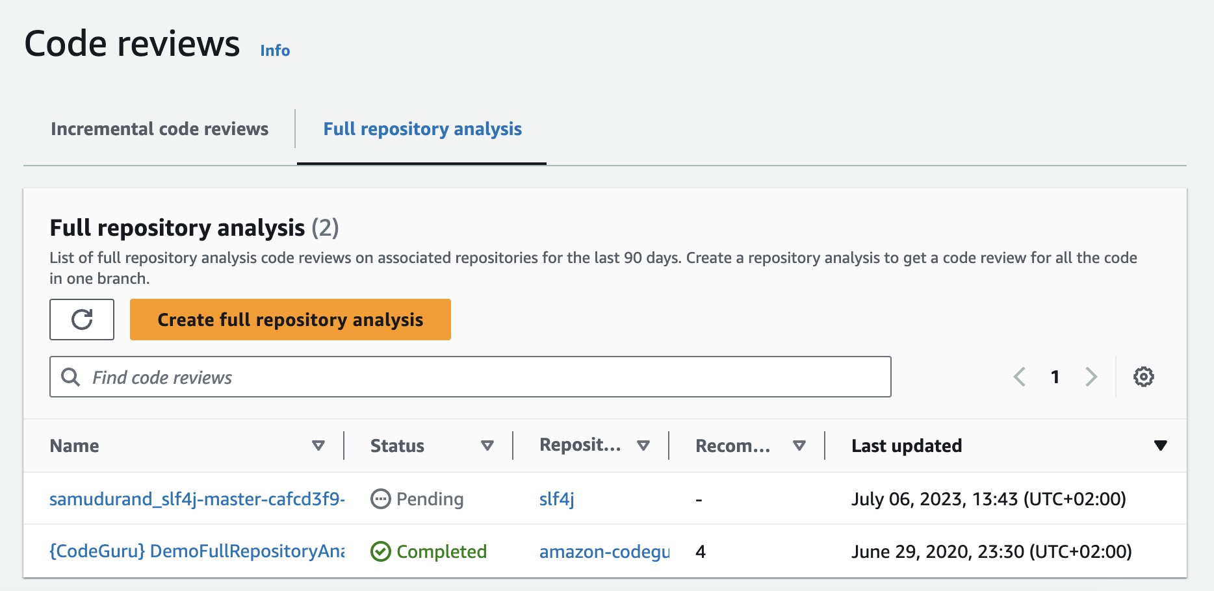The height and width of the screenshot is (591, 1214).
Task: Open the slf4j repository link
Action: pyautogui.click(x=556, y=499)
